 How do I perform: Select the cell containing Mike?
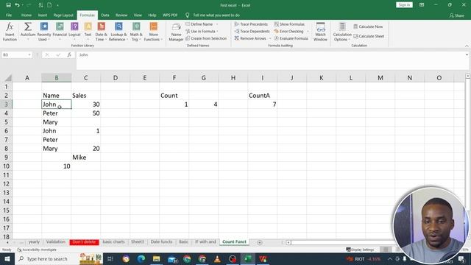(x=86, y=157)
